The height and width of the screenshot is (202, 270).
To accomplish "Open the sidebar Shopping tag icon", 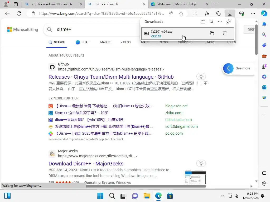I will point(264,45).
